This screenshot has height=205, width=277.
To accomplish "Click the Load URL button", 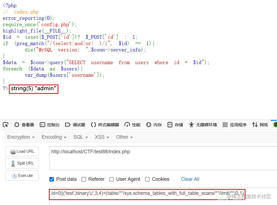I will pos(22,151).
